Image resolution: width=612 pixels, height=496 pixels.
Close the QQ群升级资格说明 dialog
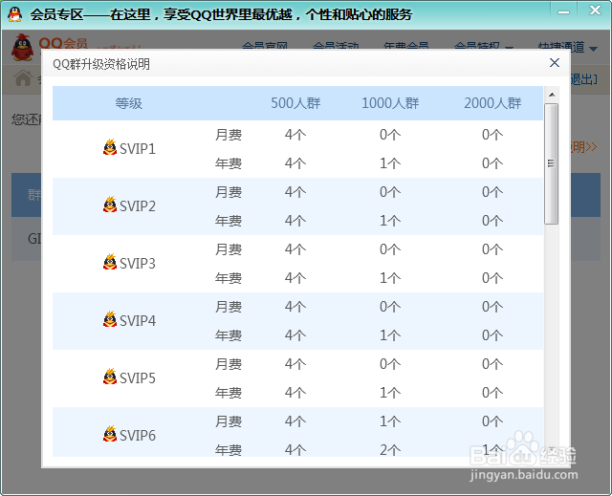pos(555,63)
